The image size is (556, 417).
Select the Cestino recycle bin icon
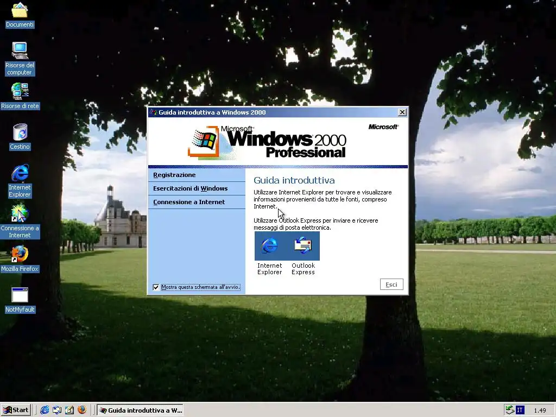pos(20,136)
